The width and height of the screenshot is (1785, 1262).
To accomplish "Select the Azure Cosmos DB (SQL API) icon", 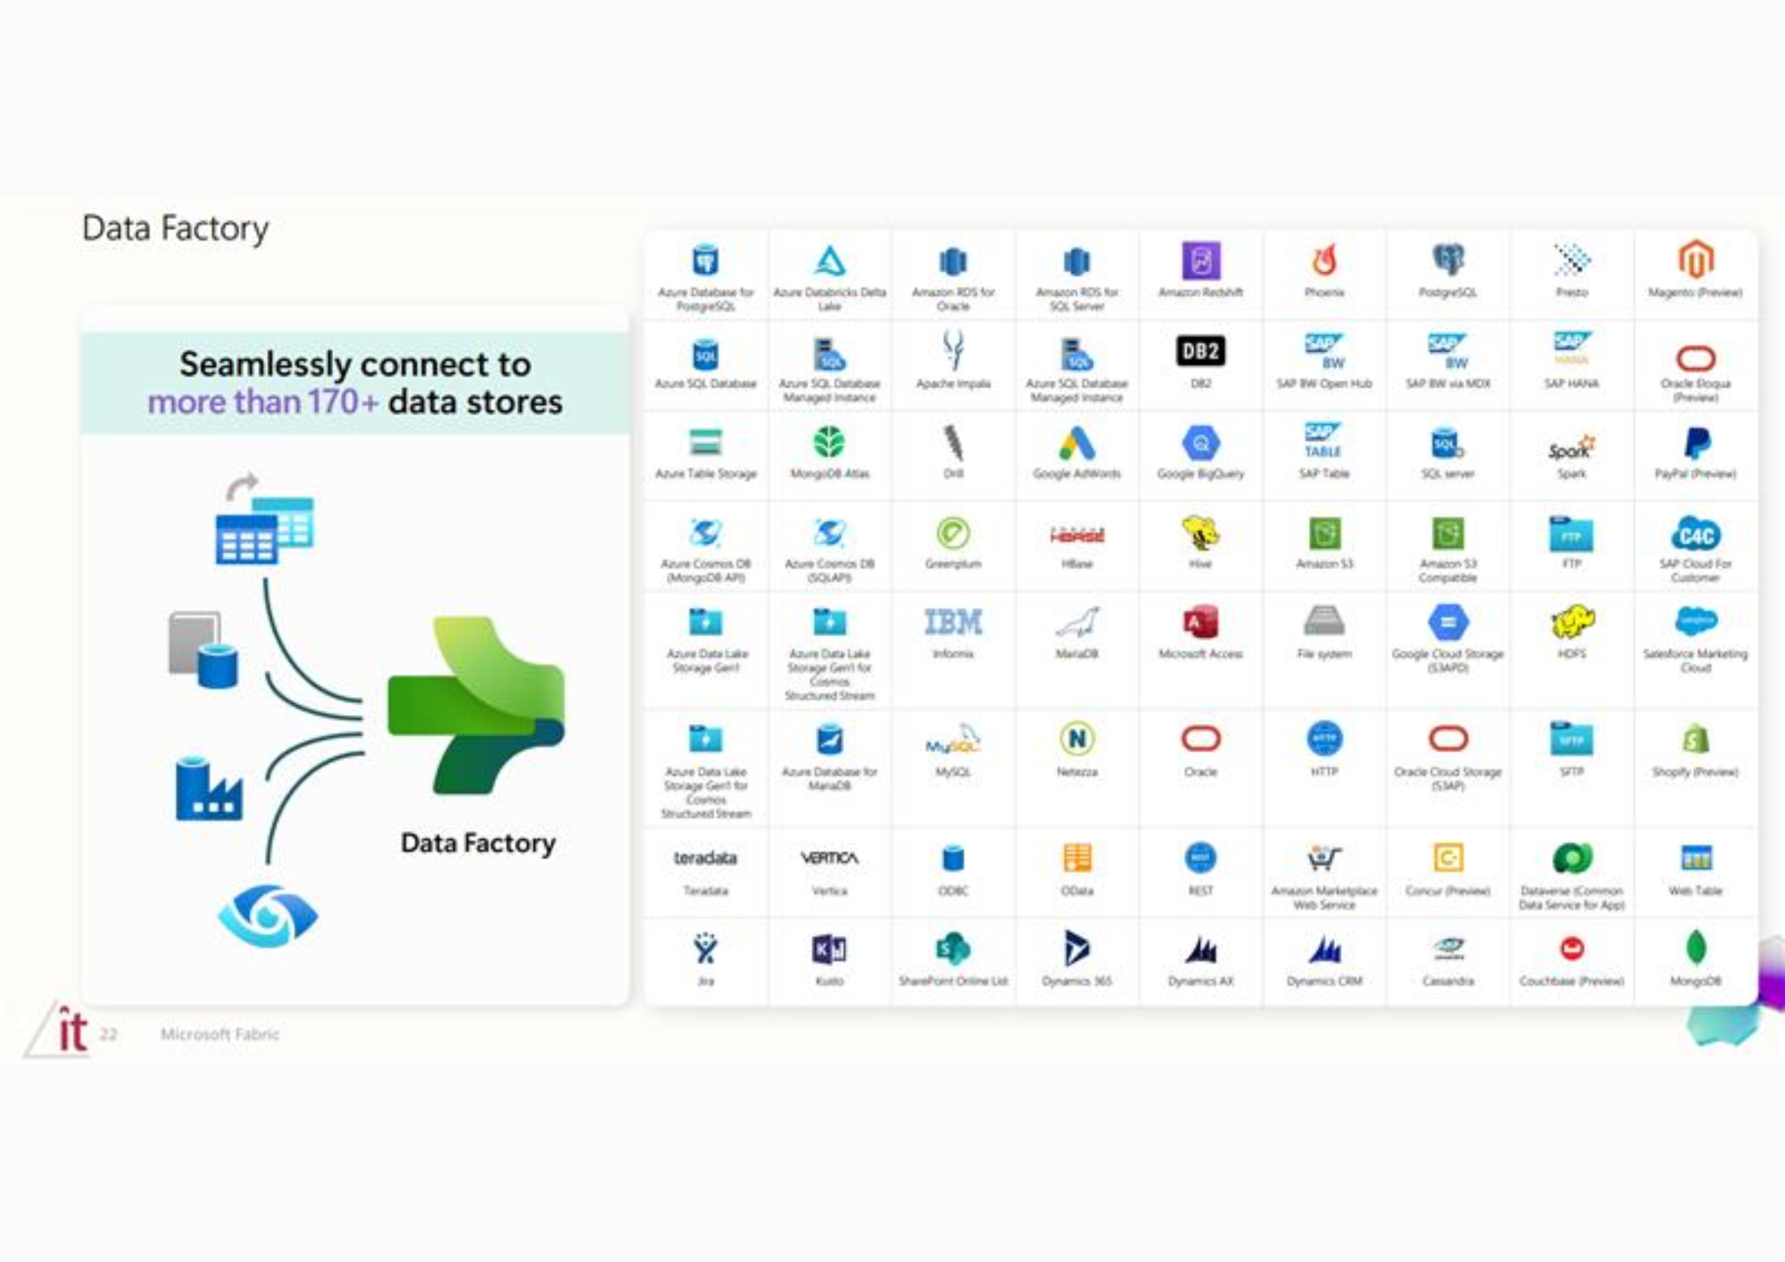I will click(829, 533).
